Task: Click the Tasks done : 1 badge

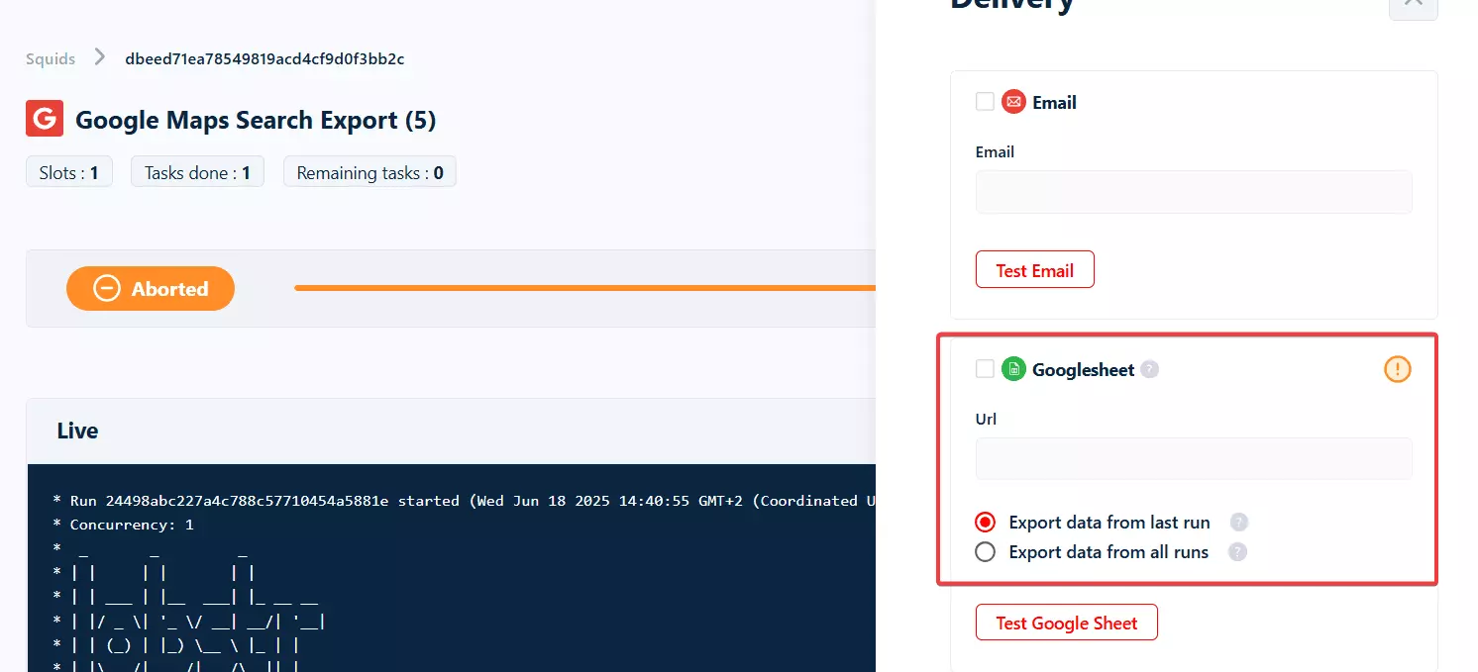Action: [197, 172]
